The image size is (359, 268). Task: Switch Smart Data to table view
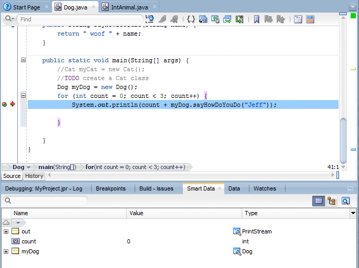(x=319, y=201)
